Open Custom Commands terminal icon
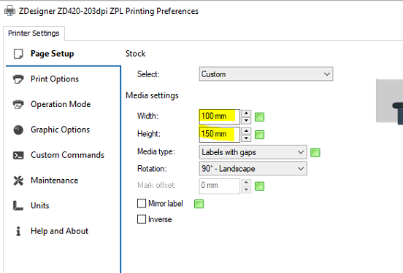Image resolution: width=403 pixels, height=273 pixels. 18,155
